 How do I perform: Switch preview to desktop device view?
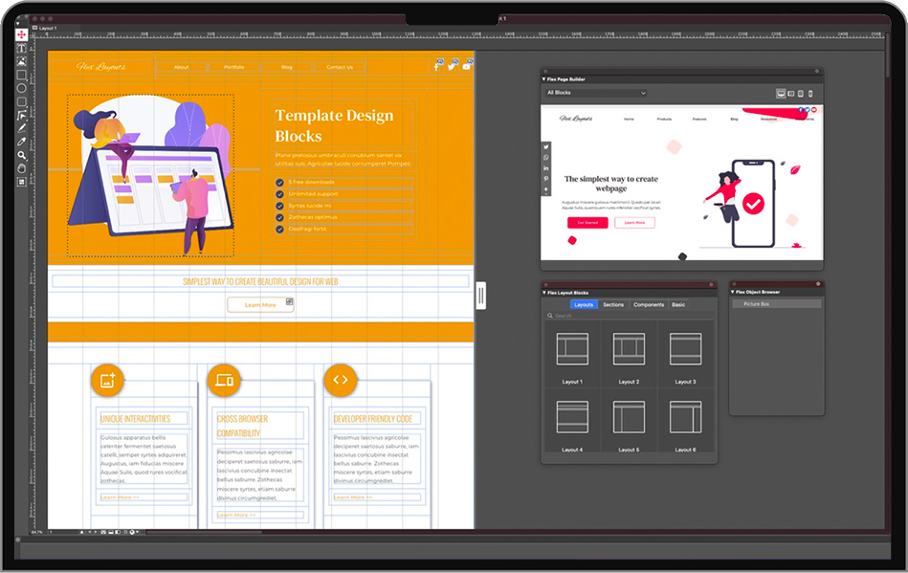click(780, 94)
